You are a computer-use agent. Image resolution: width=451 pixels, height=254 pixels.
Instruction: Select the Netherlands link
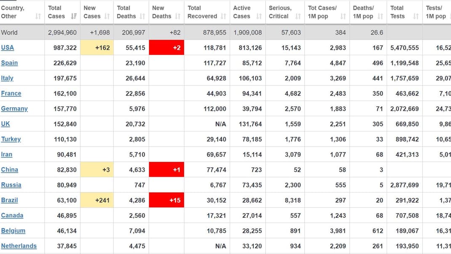point(19,246)
